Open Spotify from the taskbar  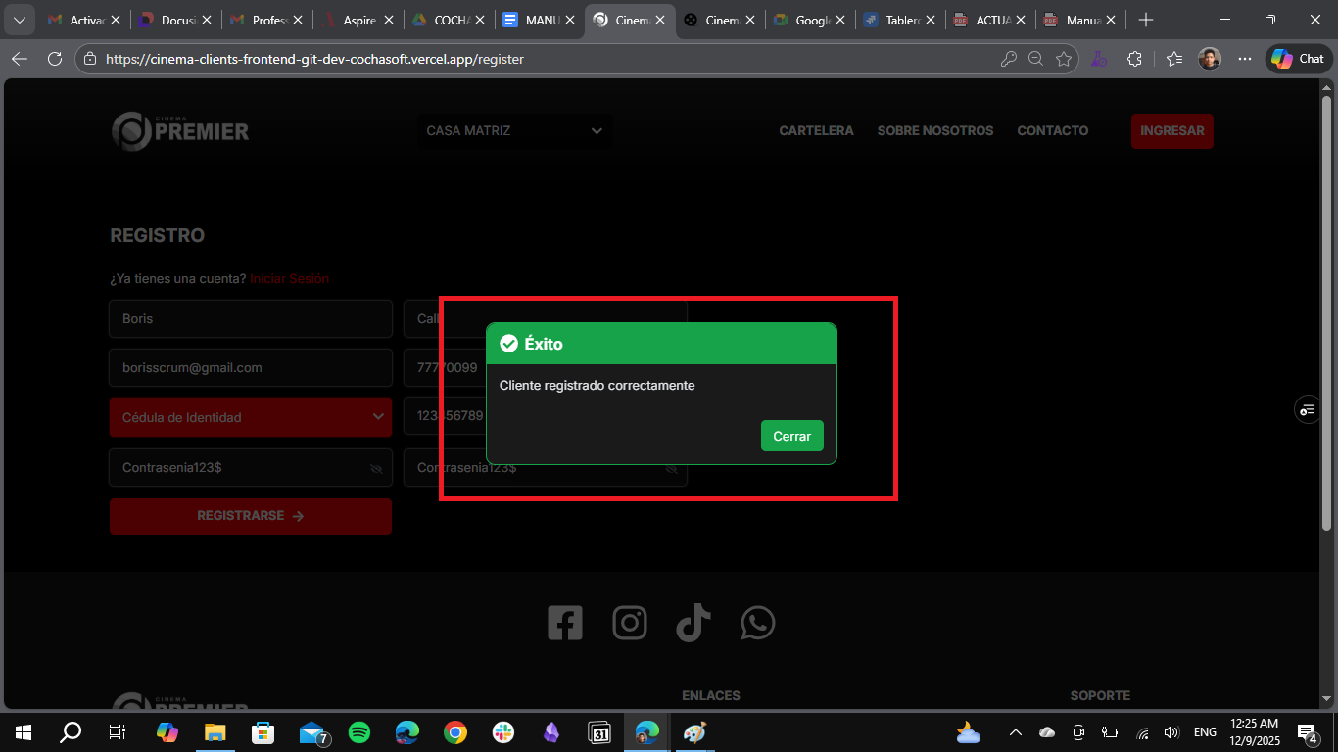(x=359, y=731)
